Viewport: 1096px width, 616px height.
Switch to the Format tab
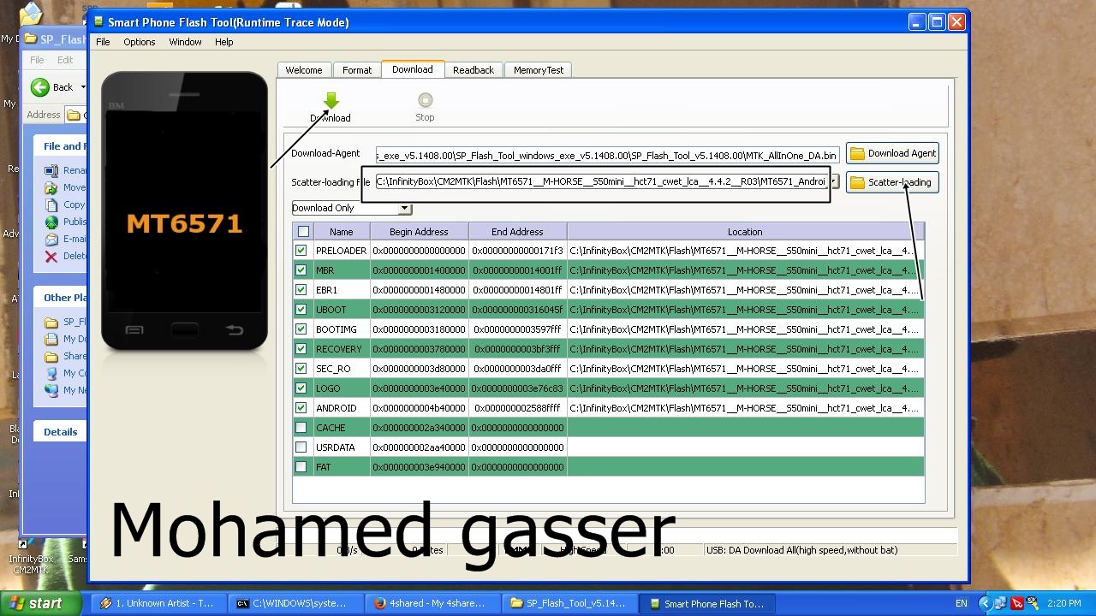tap(357, 70)
